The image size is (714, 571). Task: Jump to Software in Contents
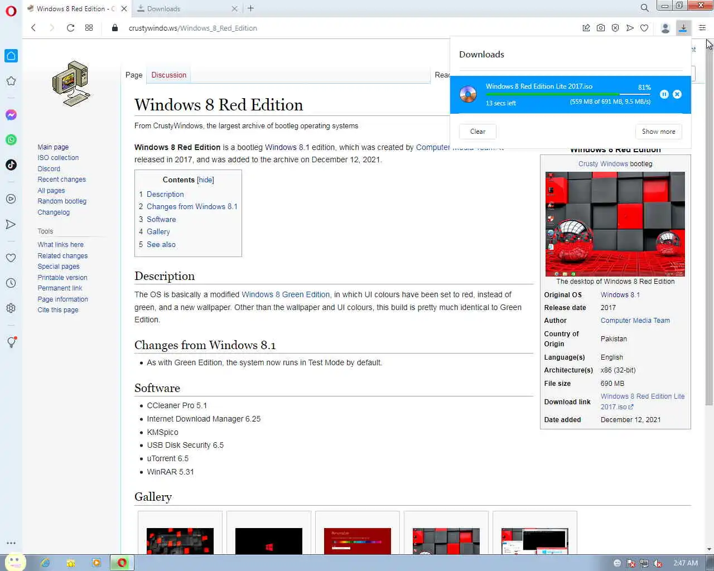point(161,219)
